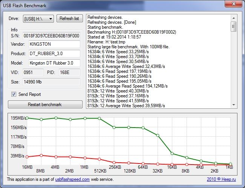Click the 195MB/s axis label on chart

18,118
